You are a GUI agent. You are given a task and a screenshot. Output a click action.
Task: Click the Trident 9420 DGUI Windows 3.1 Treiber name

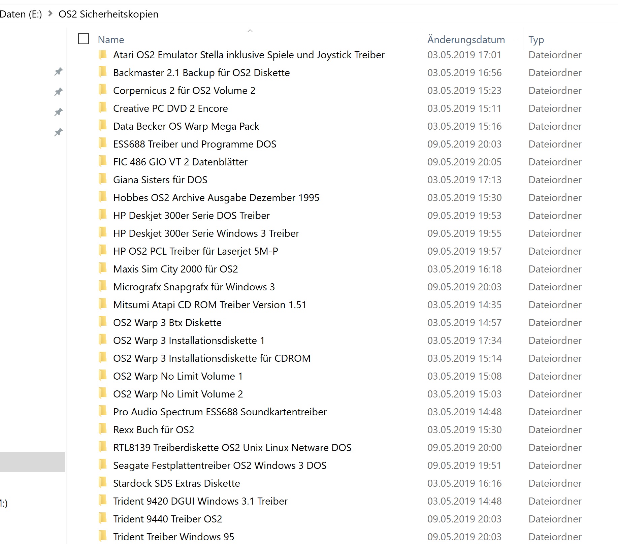click(200, 501)
